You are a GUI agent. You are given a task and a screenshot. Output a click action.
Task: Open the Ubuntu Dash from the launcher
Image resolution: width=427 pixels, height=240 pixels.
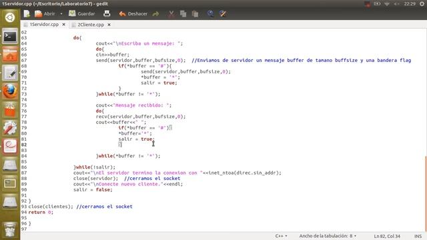tap(10, 17)
